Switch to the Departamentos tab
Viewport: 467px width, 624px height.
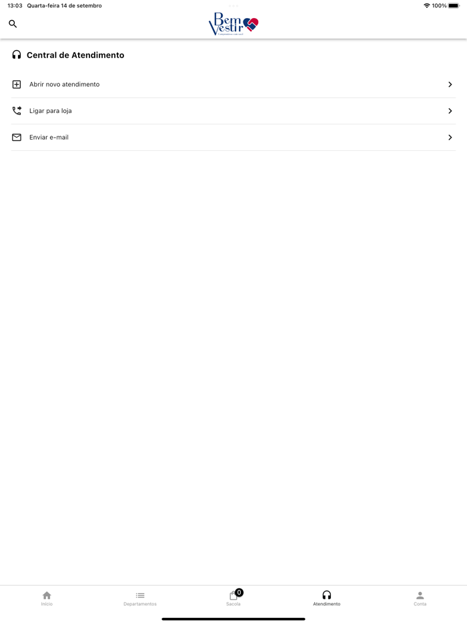[x=140, y=599]
